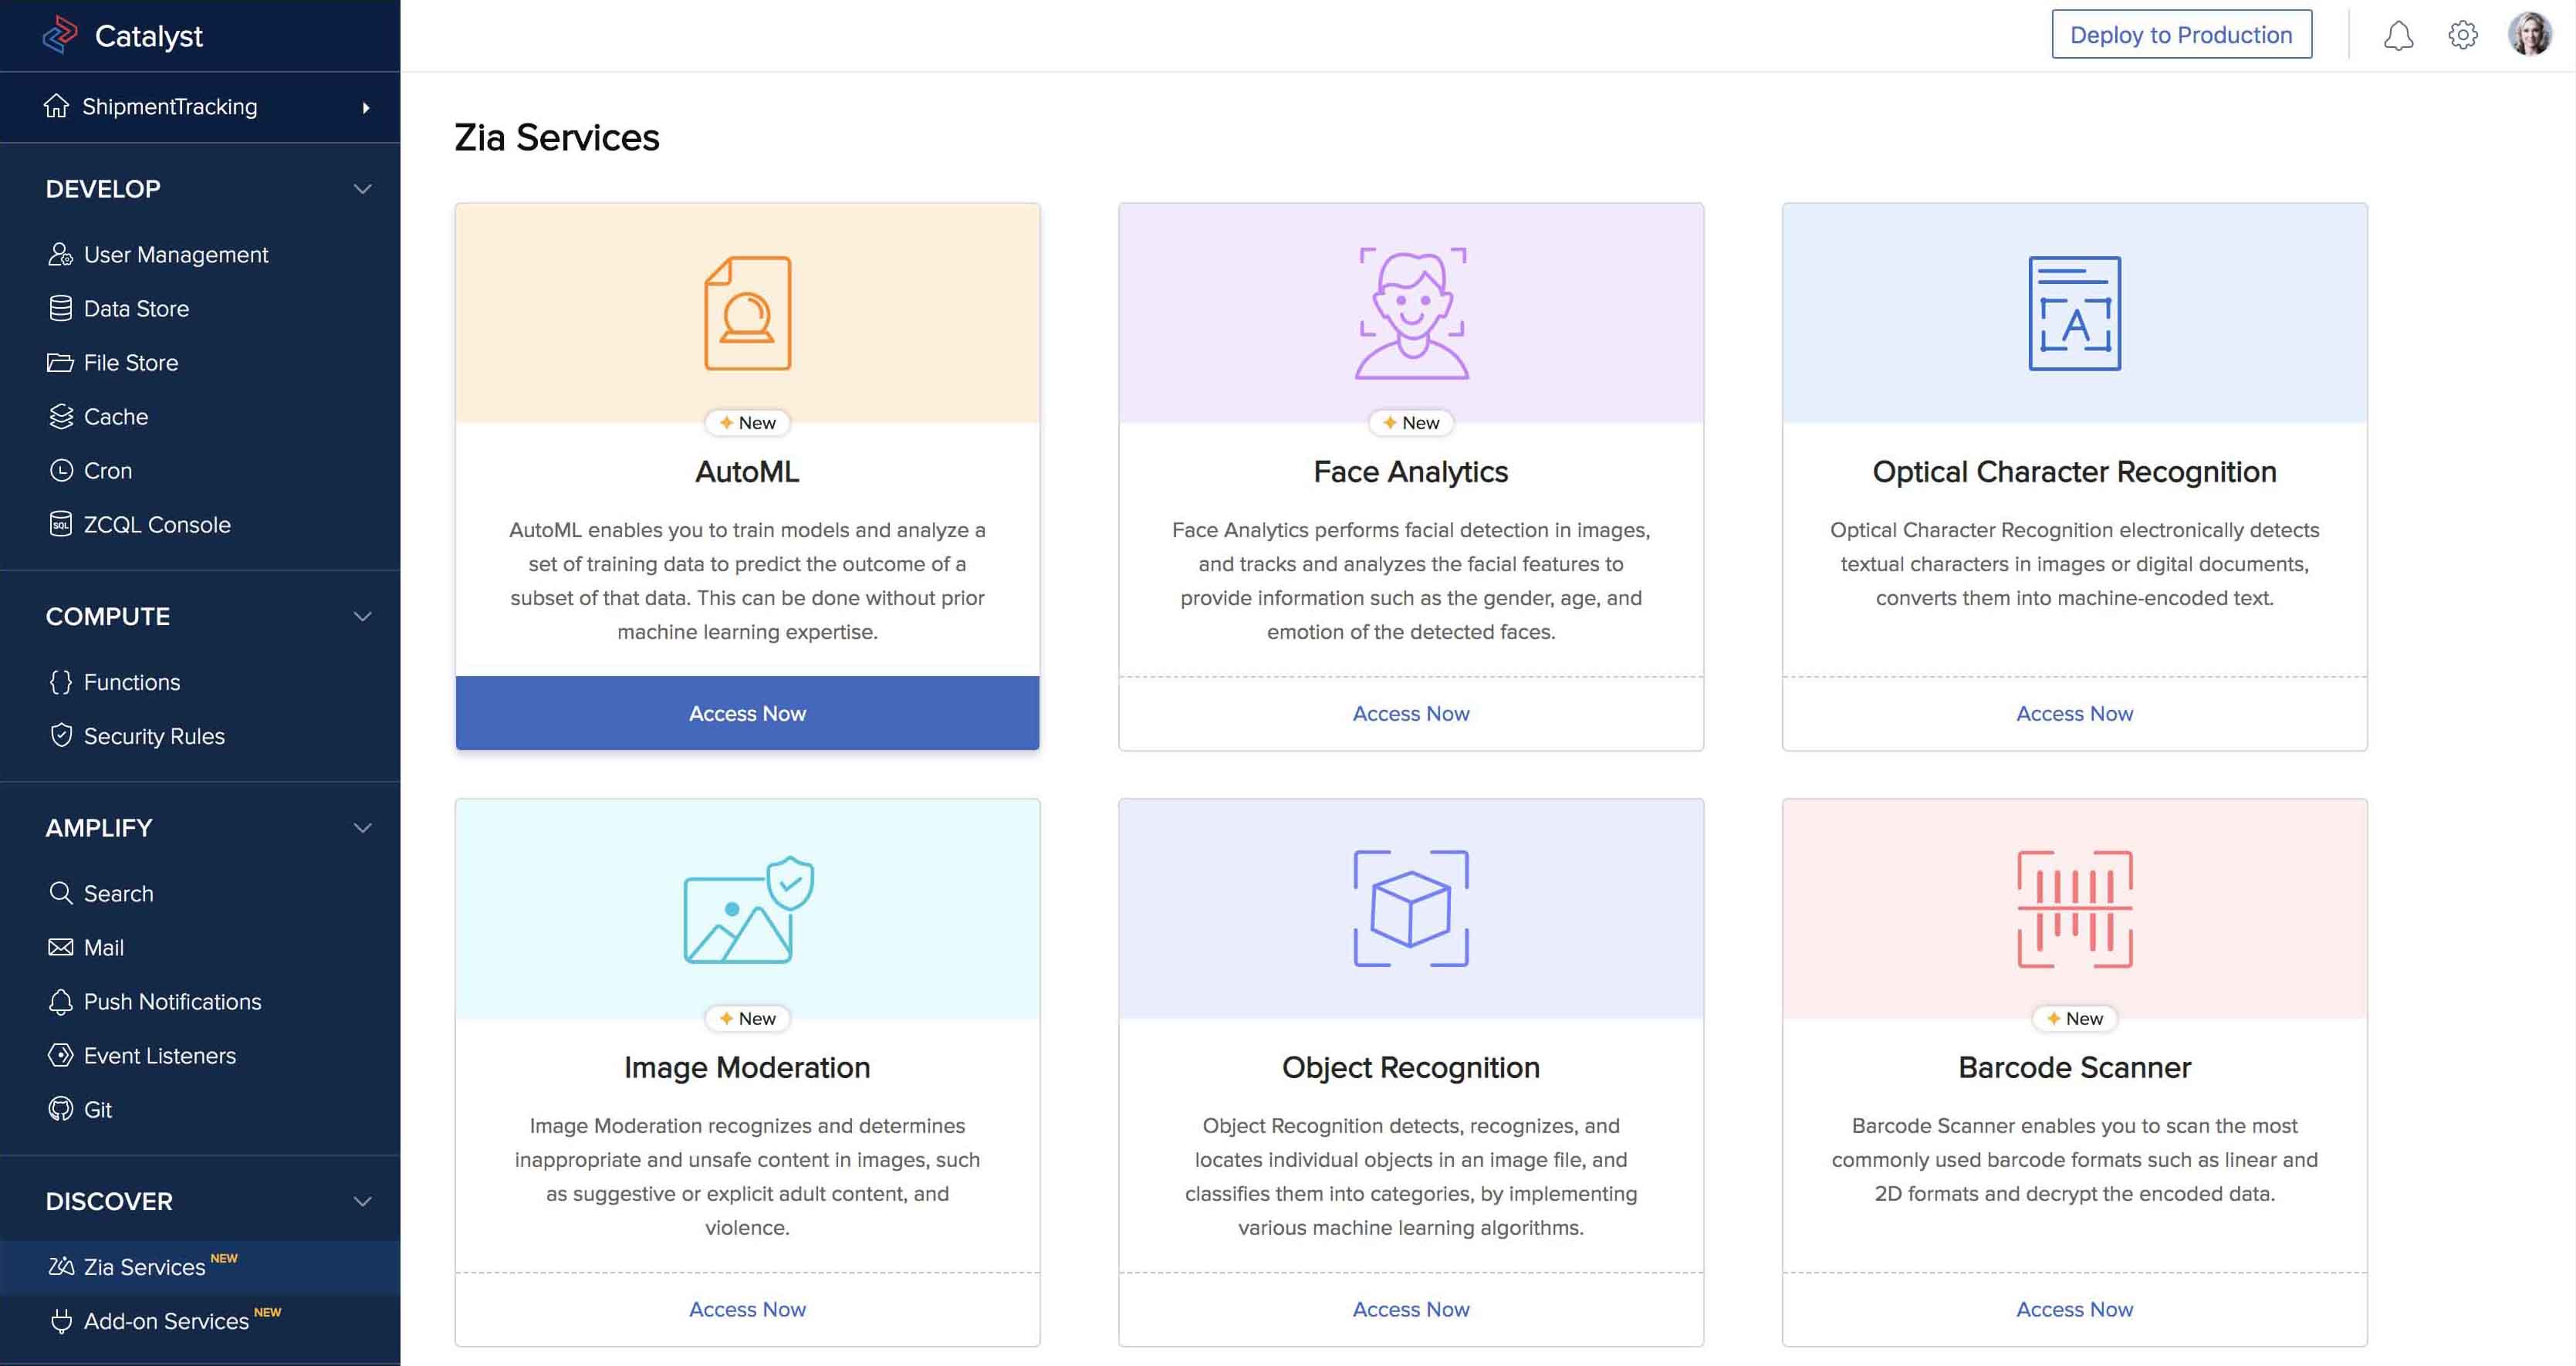
Task: Click the Object Recognition cube icon
Action: pos(1411,909)
